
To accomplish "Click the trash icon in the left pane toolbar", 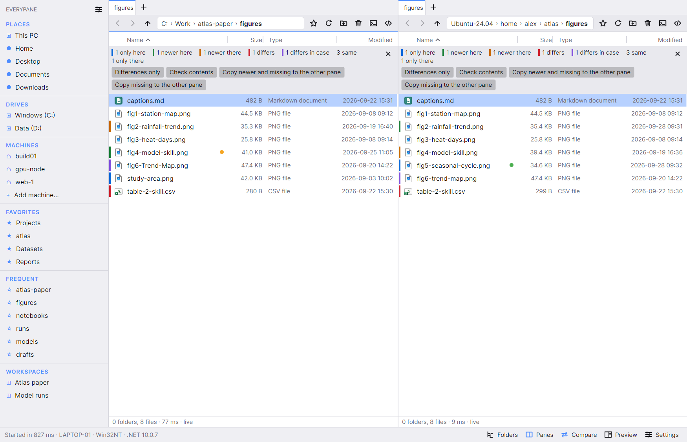I will (358, 24).
